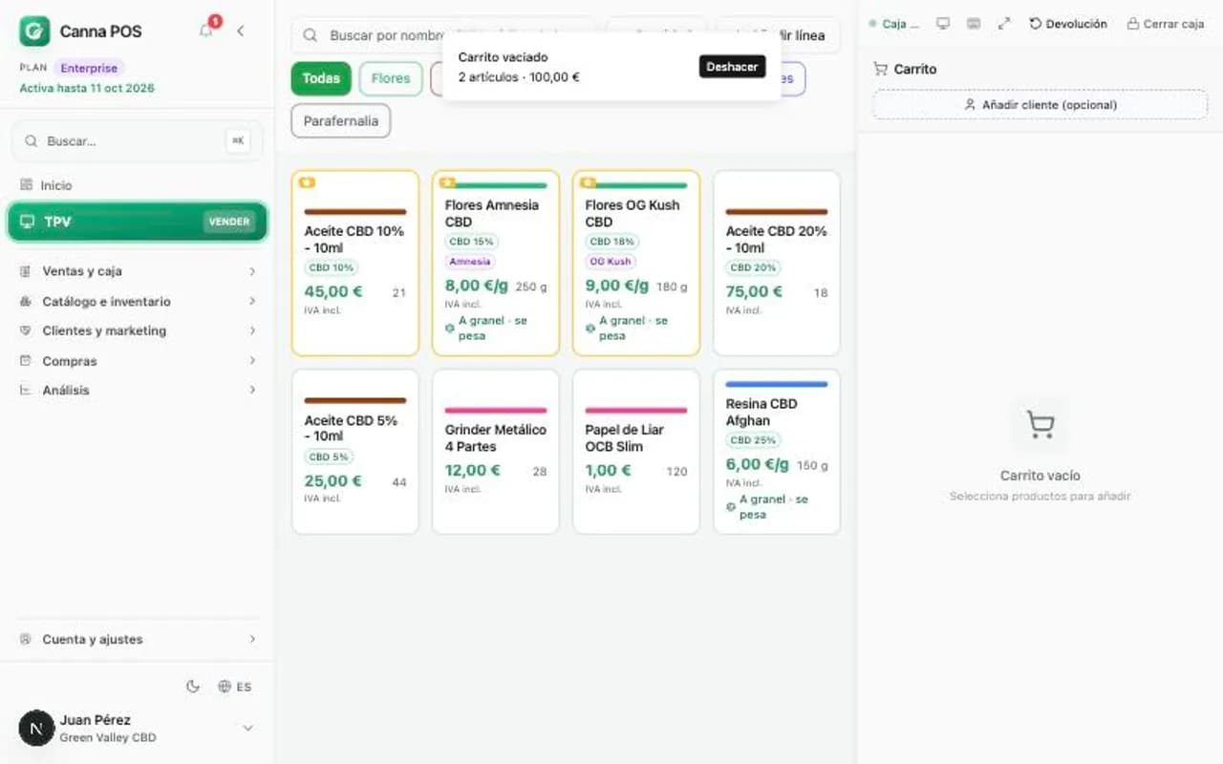1223x764 pixels.
Task: Add Papel de Liar OCB Slim product
Action: point(636,452)
